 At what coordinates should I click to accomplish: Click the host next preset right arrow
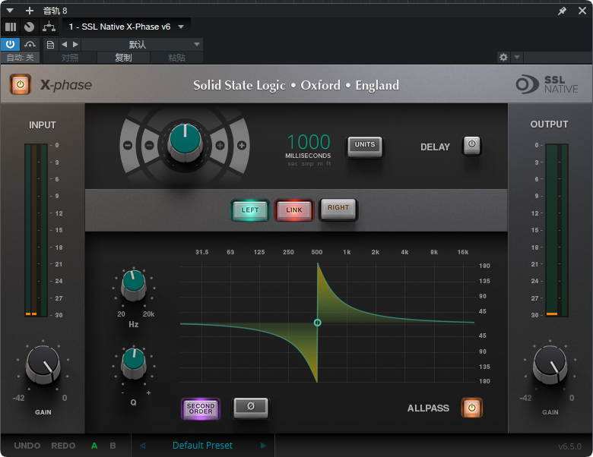coord(75,45)
